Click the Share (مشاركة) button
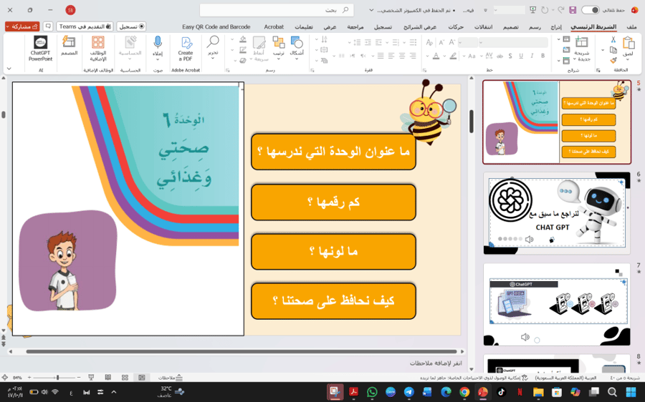The width and height of the screenshot is (645, 402). 22,26
